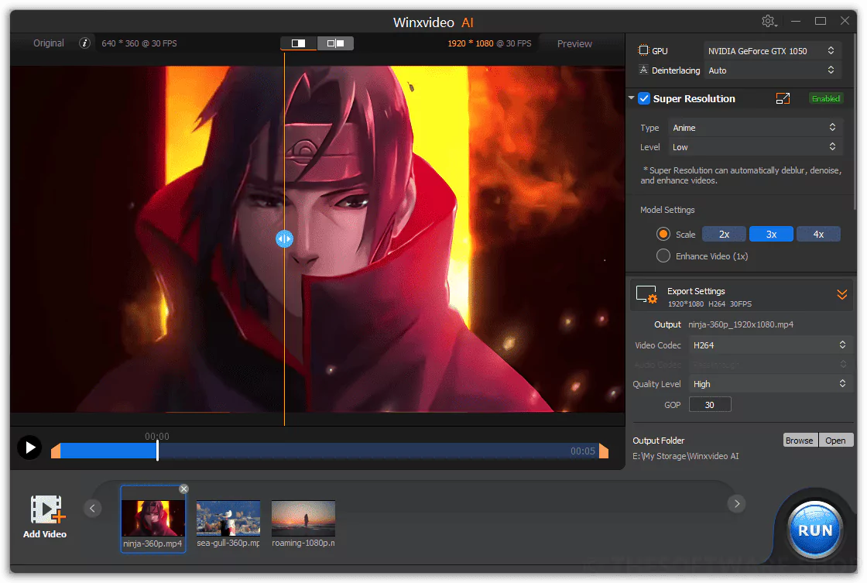The image size is (867, 583).
Task: Switch to side-by-side comparison view
Action: [x=336, y=43]
